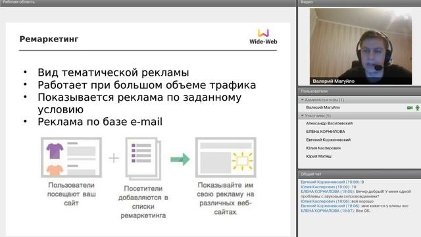Collapse the Участники (5) group

(x=303, y=116)
